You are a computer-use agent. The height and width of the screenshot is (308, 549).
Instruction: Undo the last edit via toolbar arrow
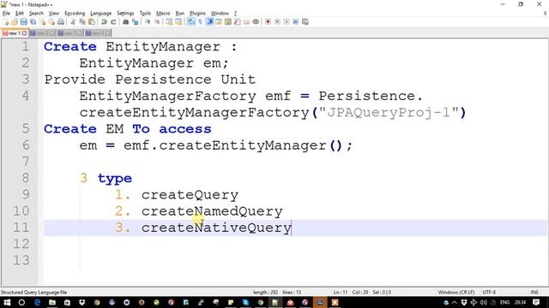(x=104, y=22)
